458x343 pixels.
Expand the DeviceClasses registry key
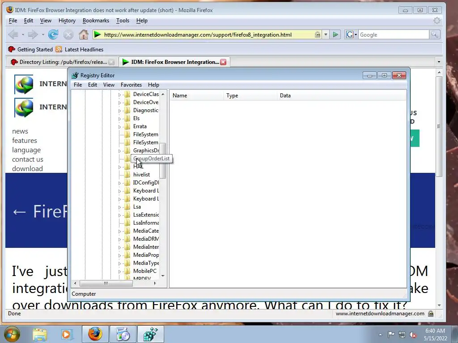[x=119, y=95]
